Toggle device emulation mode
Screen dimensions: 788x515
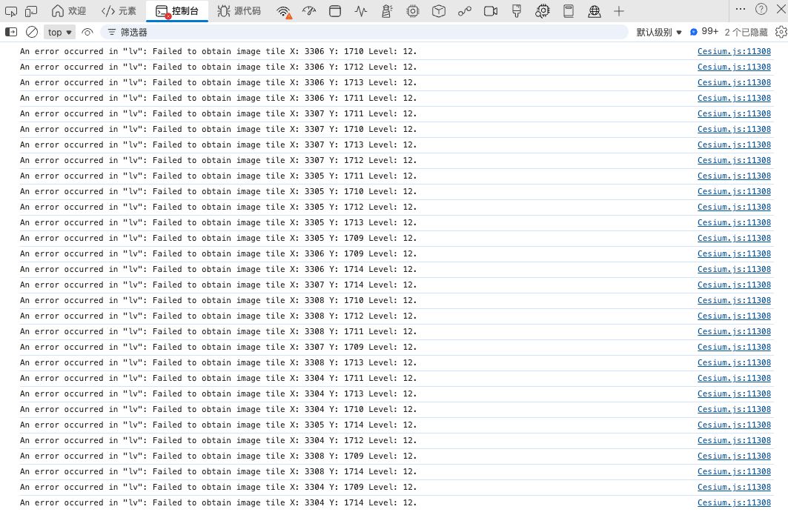[31, 11]
